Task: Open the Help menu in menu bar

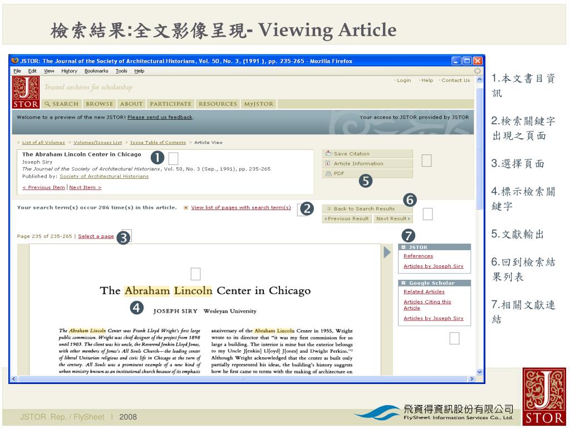Action: click(139, 71)
